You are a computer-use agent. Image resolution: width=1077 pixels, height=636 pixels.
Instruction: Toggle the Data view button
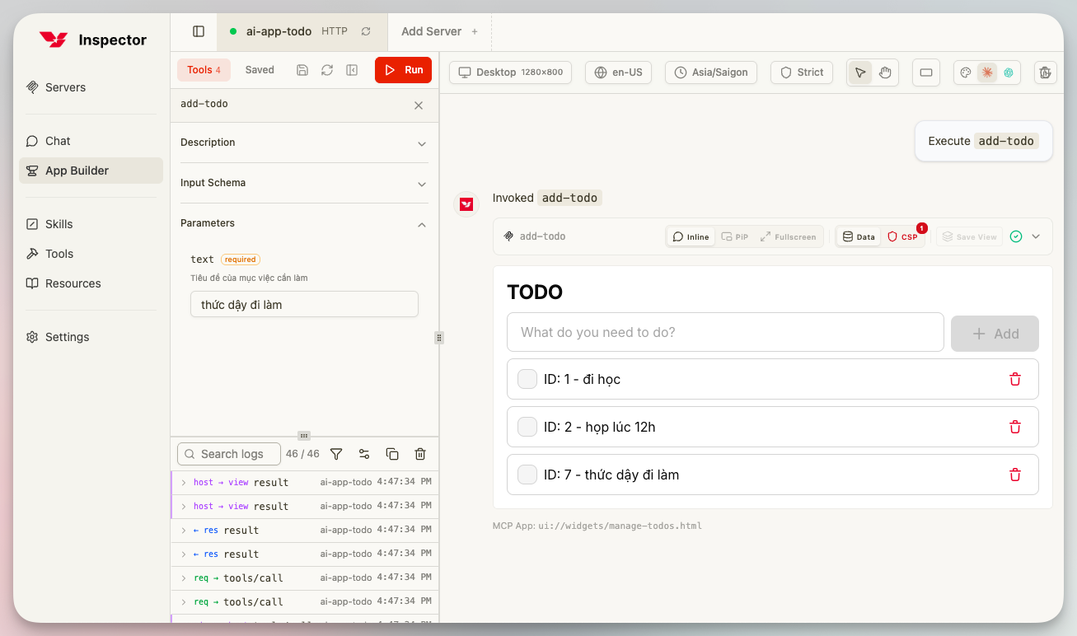pos(859,236)
